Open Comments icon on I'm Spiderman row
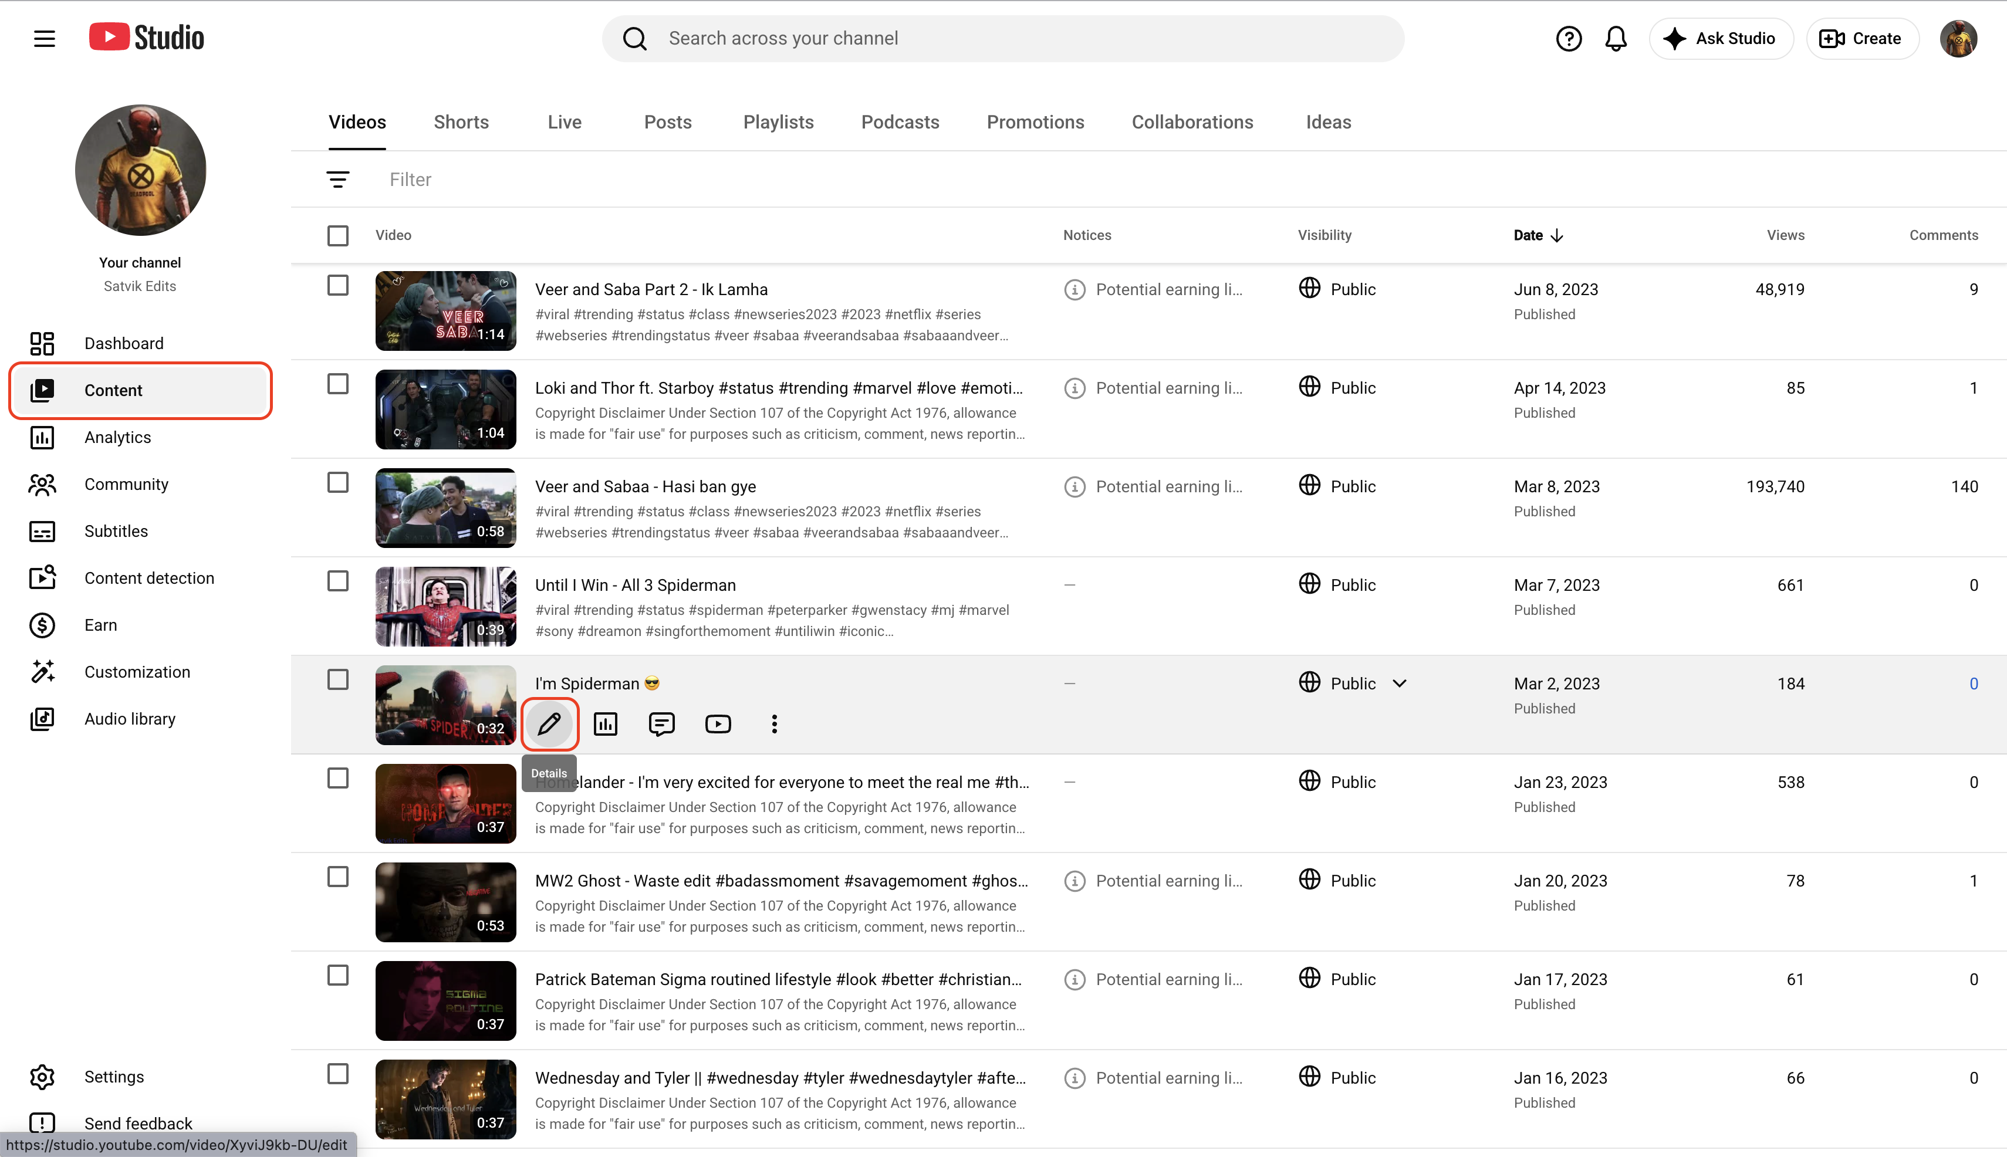Screen dimensions: 2007x1157 [x=661, y=724]
